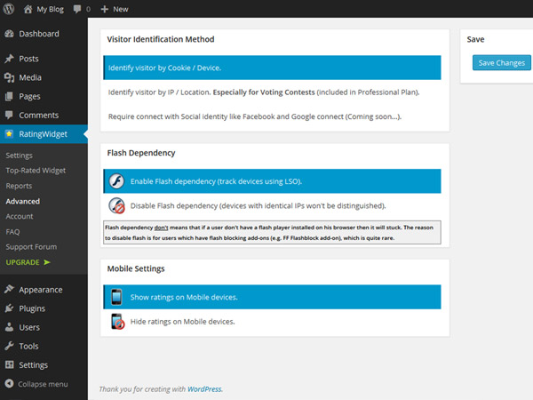Screen dimensions: 533x400
Task: Open the Appearance menu item
Action: 44,290
